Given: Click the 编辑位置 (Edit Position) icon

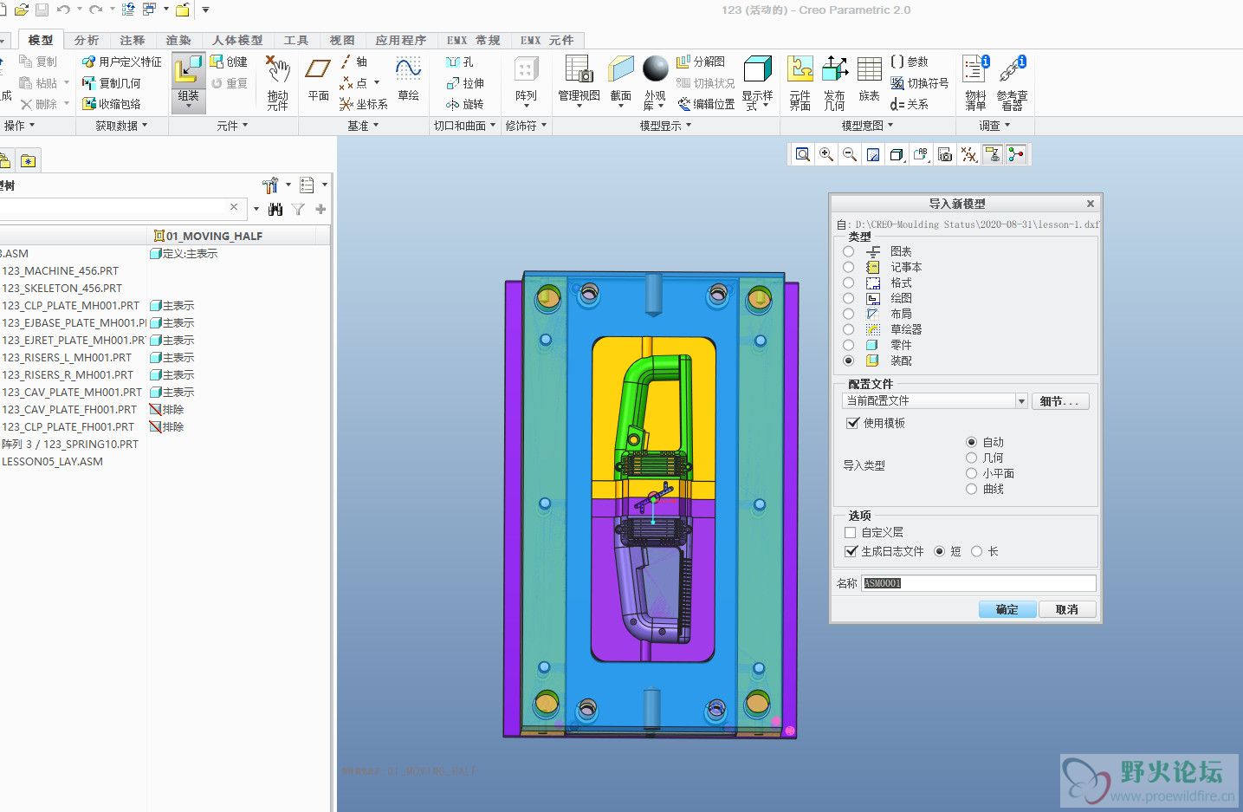Looking at the screenshot, I should click(x=706, y=104).
